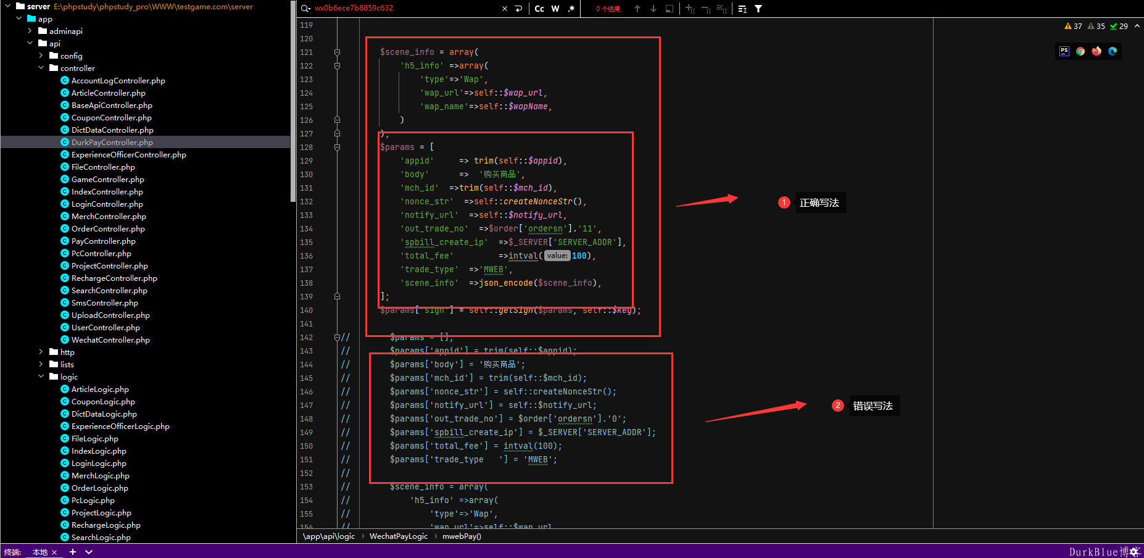
Task: Select DurkPayController.php in project tree
Action: coord(112,142)
